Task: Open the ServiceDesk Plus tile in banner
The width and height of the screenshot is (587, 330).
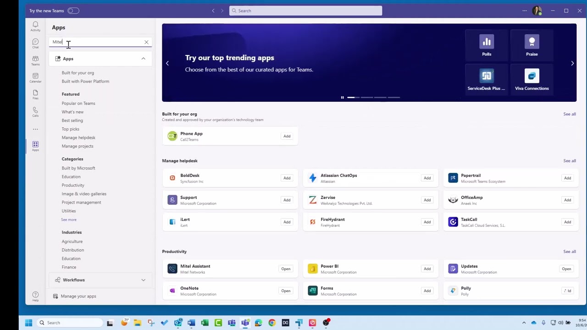Action: pyautogui.click(x=486, y=80)
